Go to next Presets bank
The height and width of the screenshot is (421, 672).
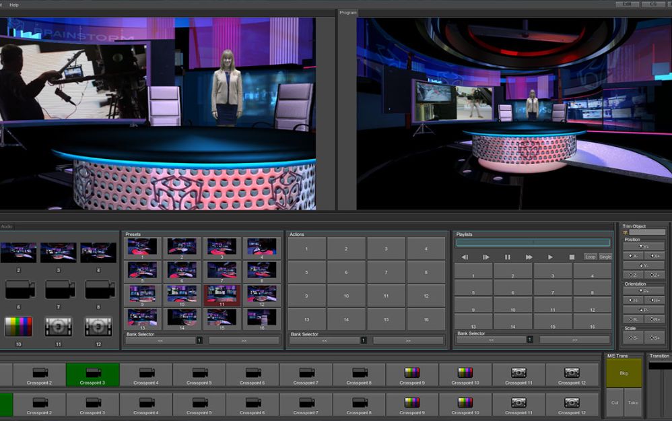pos(243,341)
